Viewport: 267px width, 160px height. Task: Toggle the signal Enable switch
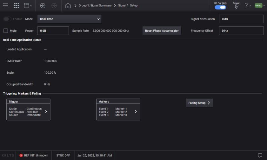pos(7,19)
